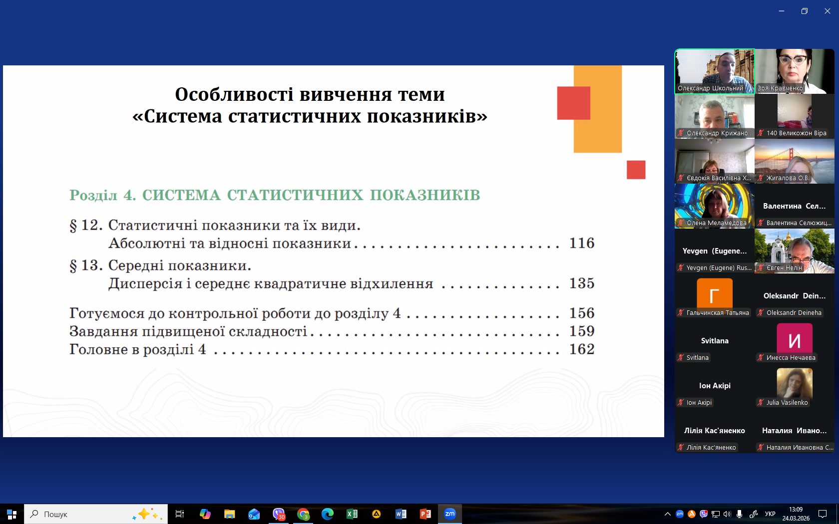Open File Explorer from taskbar
The height and width of the screenshot is (524, 839).
pyautogui.click(x=230, y=514)
